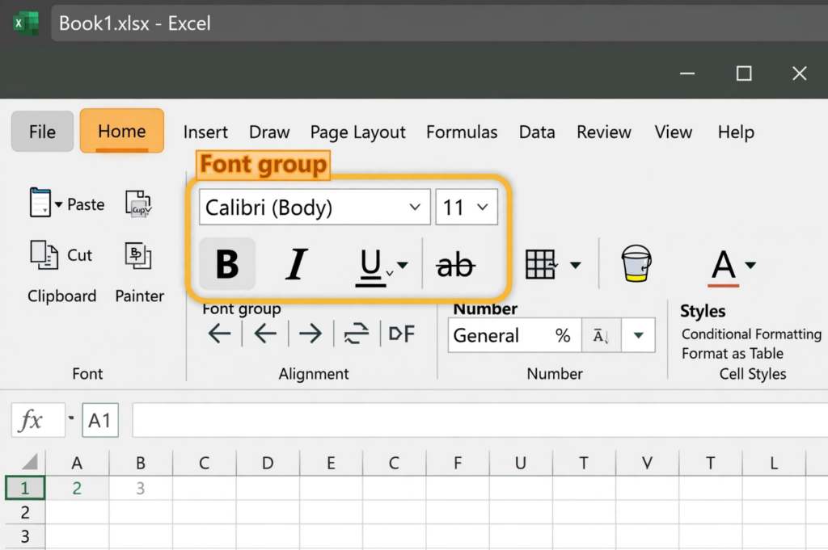
Task: Switch to the Formulas tab
Action: pos(462,132)
